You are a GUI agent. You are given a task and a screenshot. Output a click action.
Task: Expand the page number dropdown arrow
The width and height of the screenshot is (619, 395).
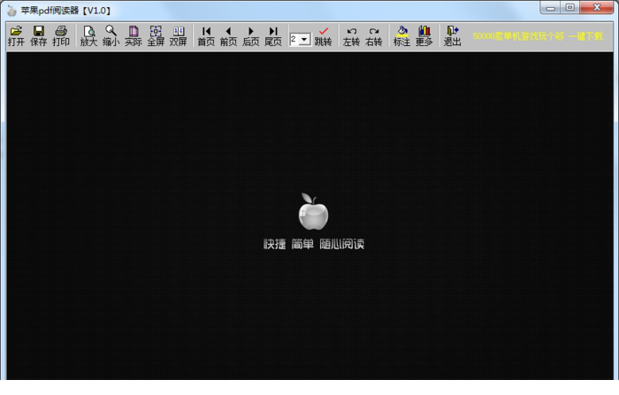[304, 40]
